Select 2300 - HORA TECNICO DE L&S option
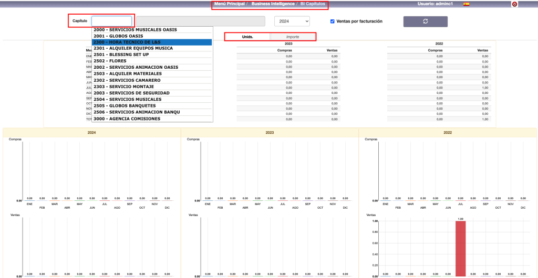Viewport: 538px width, 278px height. click(x=152, y=42)
